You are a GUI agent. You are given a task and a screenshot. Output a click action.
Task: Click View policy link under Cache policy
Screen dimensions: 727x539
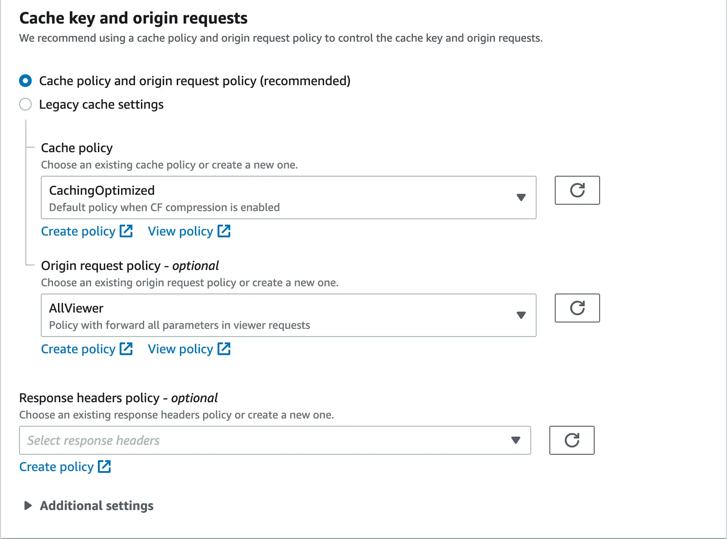point(180,231)
